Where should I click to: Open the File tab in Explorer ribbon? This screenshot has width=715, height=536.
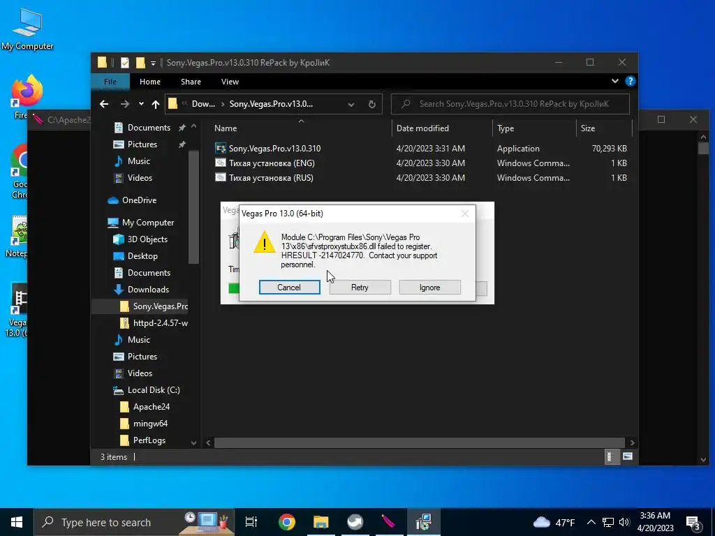pyautogui.click(x=110, y=82)
